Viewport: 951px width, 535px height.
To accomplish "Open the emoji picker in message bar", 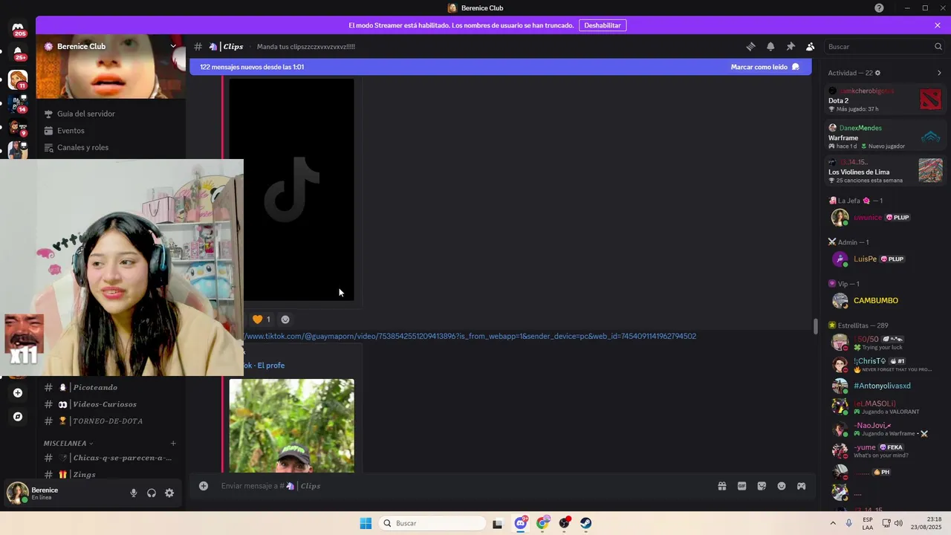I will (x=782, y=486).
